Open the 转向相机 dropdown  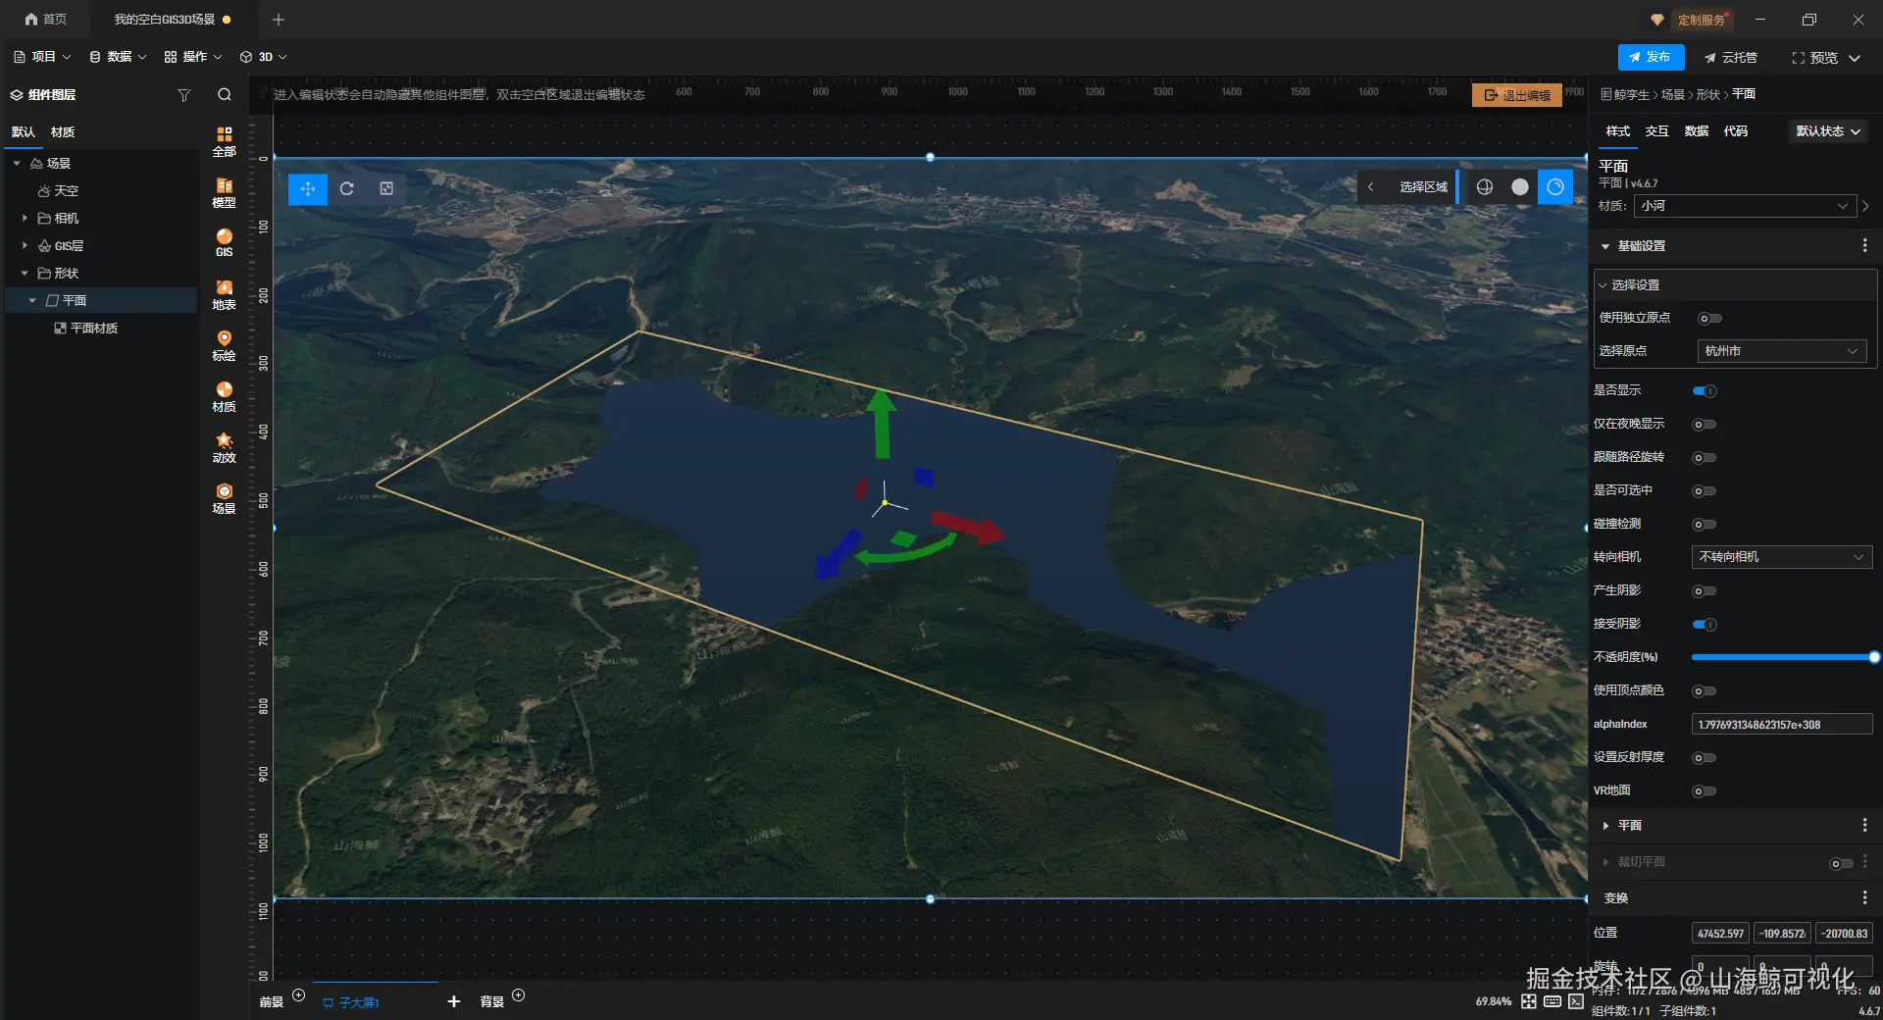pos(1782,557)
